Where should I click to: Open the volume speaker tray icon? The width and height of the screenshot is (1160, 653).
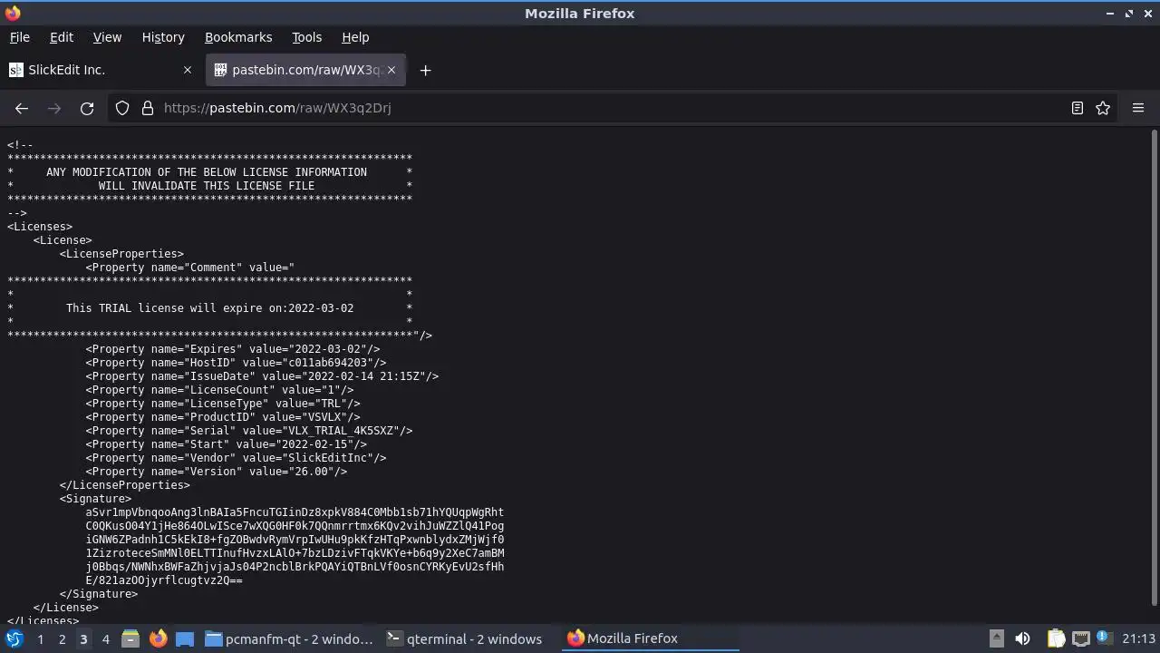(1022, 638)
